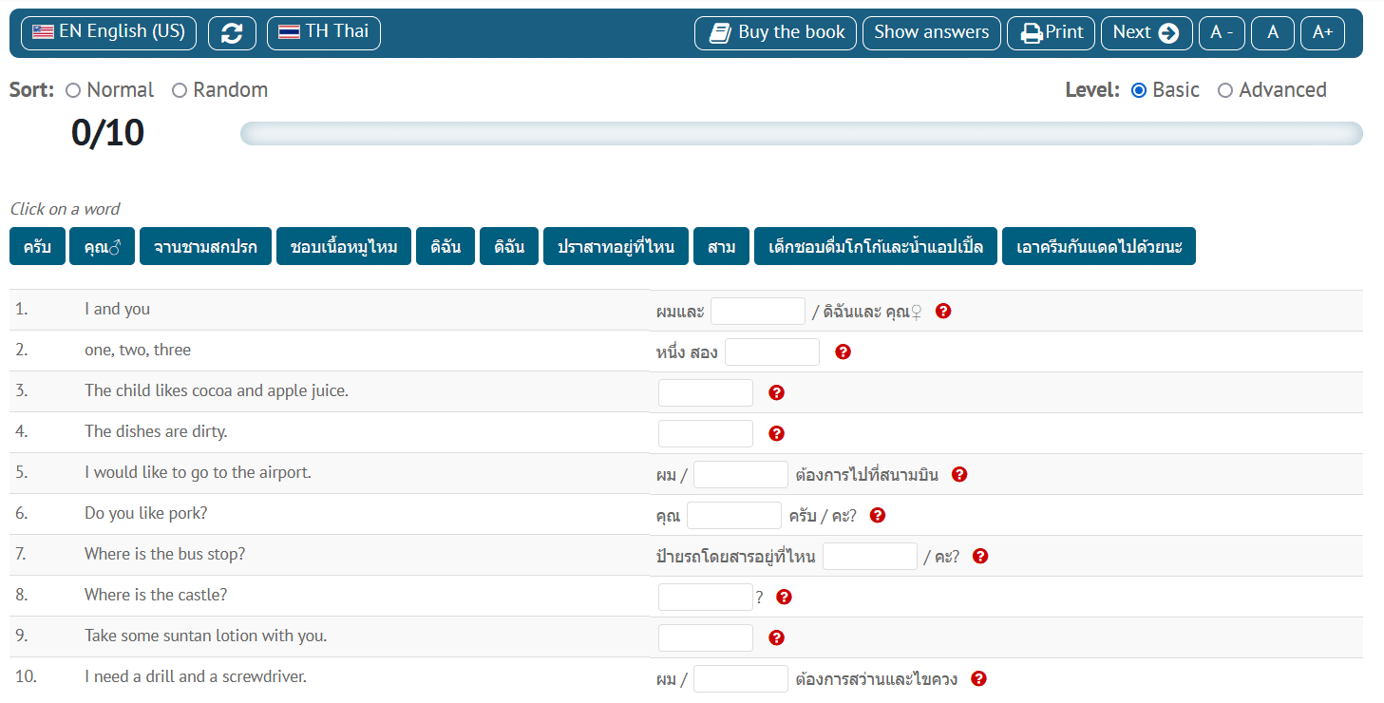Click the question mark icon for the castle row
Viewport: 1384px width, 703px height.
coord(784,597)
